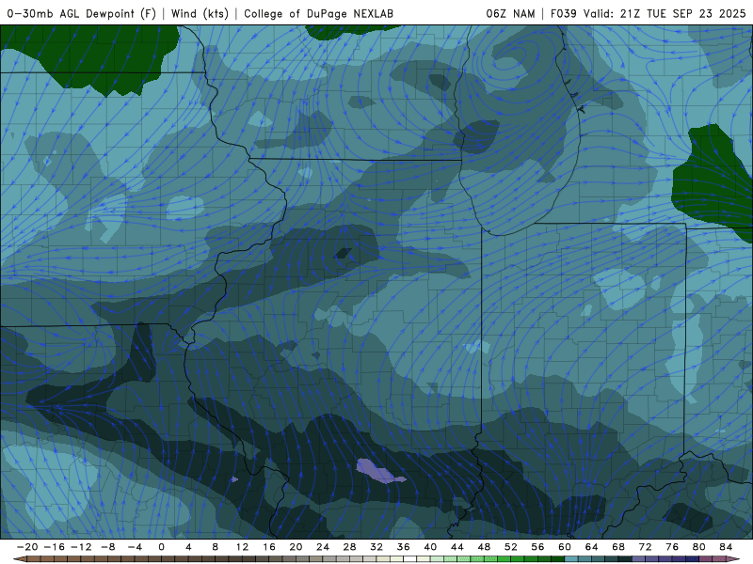Click the 56 legend value
753x564 pixels.
(x=537, y=547)
